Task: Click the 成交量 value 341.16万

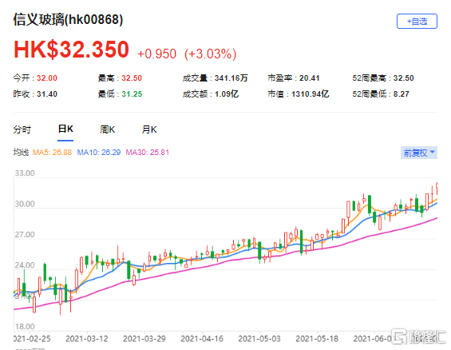Action: tap(231, 78)
